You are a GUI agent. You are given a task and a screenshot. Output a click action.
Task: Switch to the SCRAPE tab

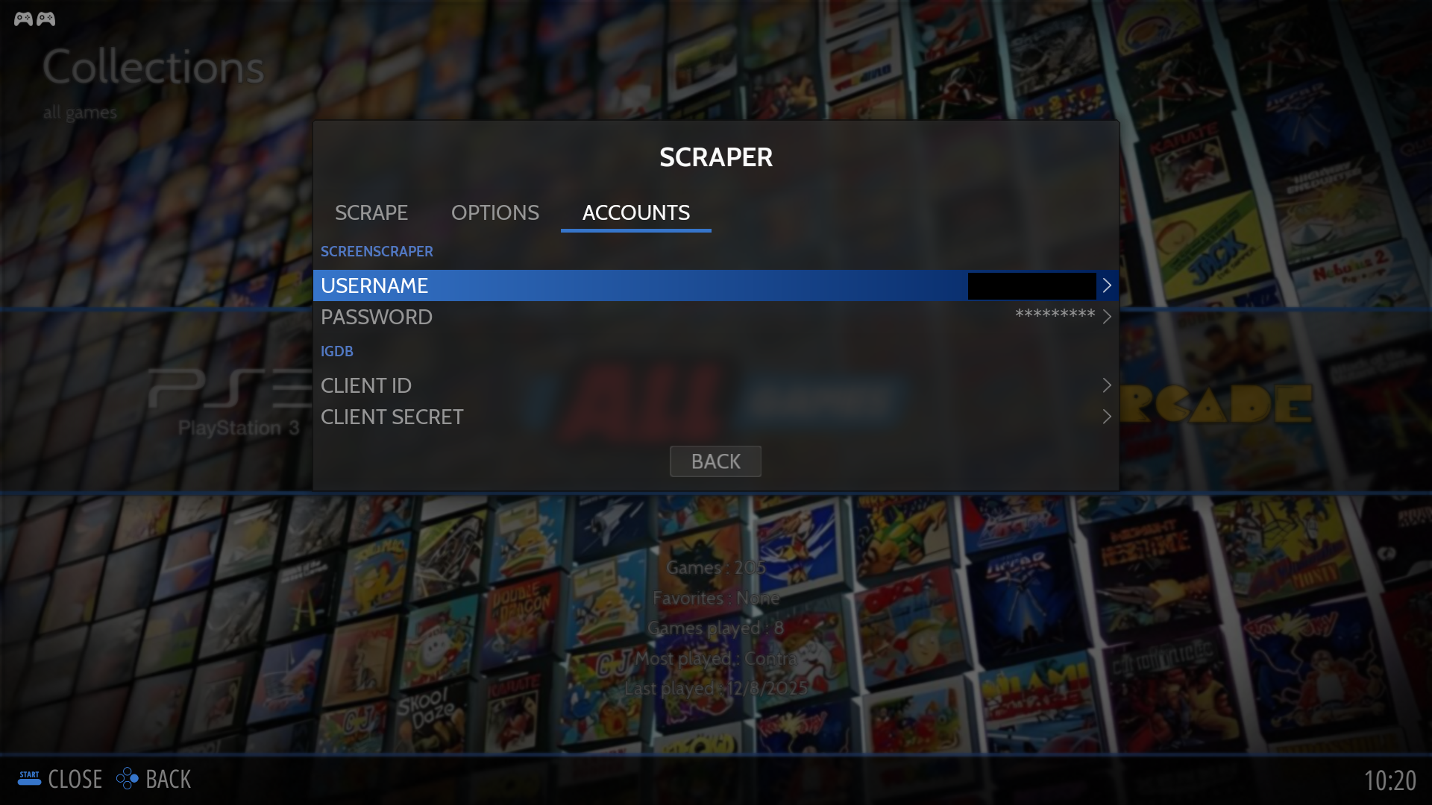(371, 213)
